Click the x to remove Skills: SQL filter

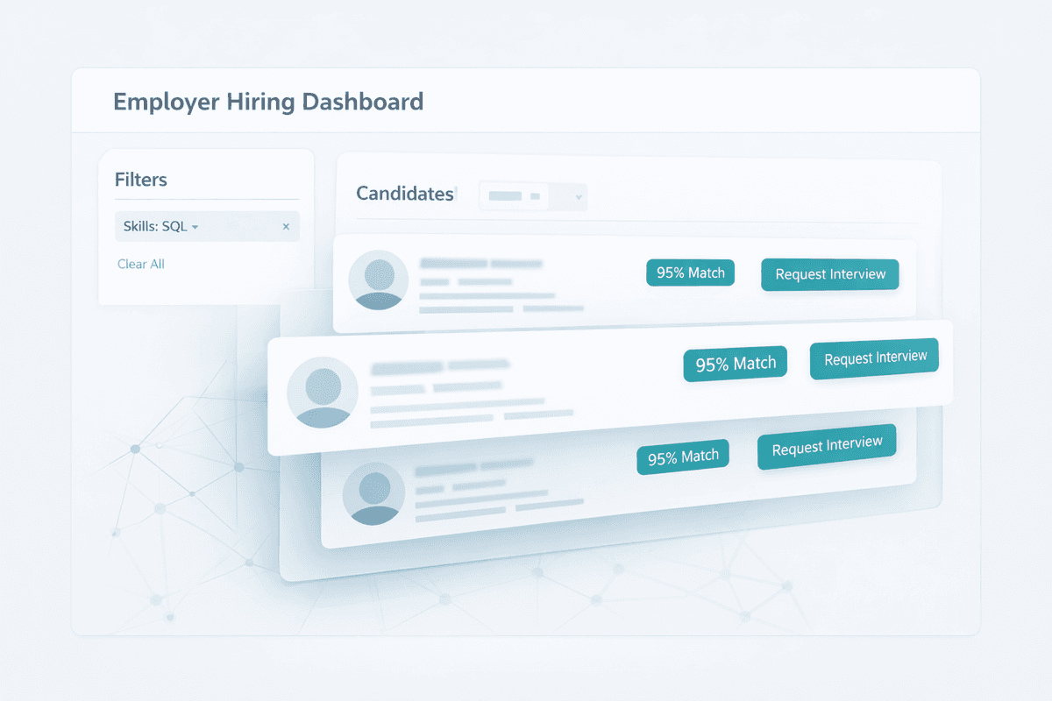(286, 226)
